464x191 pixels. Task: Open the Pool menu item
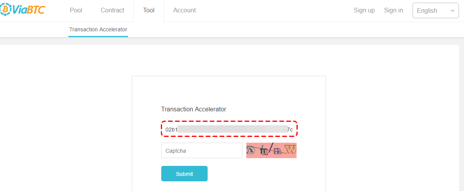pyautogui.click(x=76, y=10)
